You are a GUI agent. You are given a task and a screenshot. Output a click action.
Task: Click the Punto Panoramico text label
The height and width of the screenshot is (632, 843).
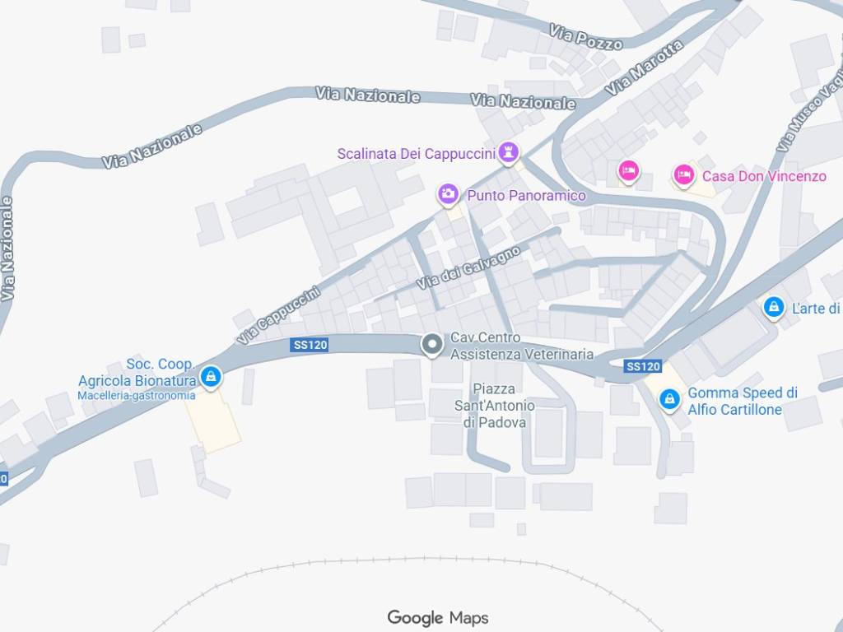click(526, 195)
